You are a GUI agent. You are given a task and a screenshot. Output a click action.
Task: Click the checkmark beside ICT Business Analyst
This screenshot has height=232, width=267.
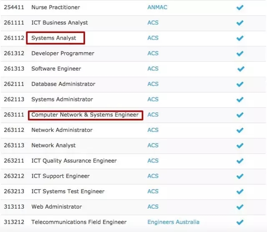point(240,23)
